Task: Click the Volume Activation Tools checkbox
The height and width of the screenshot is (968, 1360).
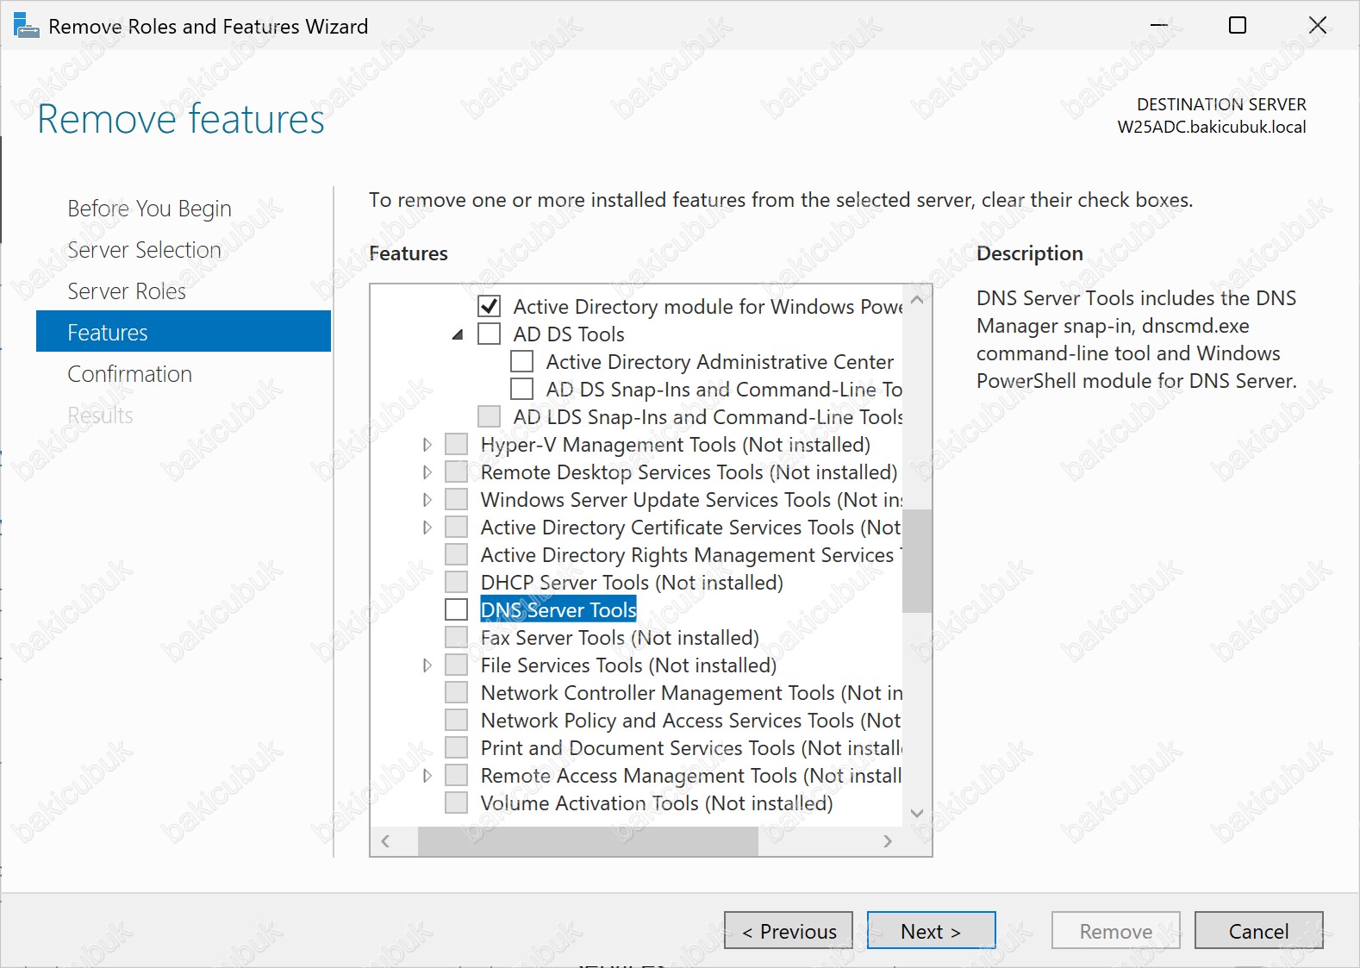Action: [456, 803]
